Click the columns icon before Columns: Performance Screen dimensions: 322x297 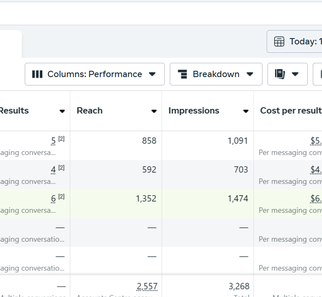pyautogui.click(x=37, y=74)
